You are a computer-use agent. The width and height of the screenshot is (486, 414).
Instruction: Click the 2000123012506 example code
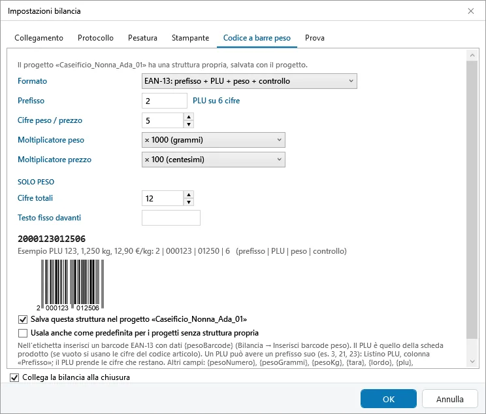point(52,239)
